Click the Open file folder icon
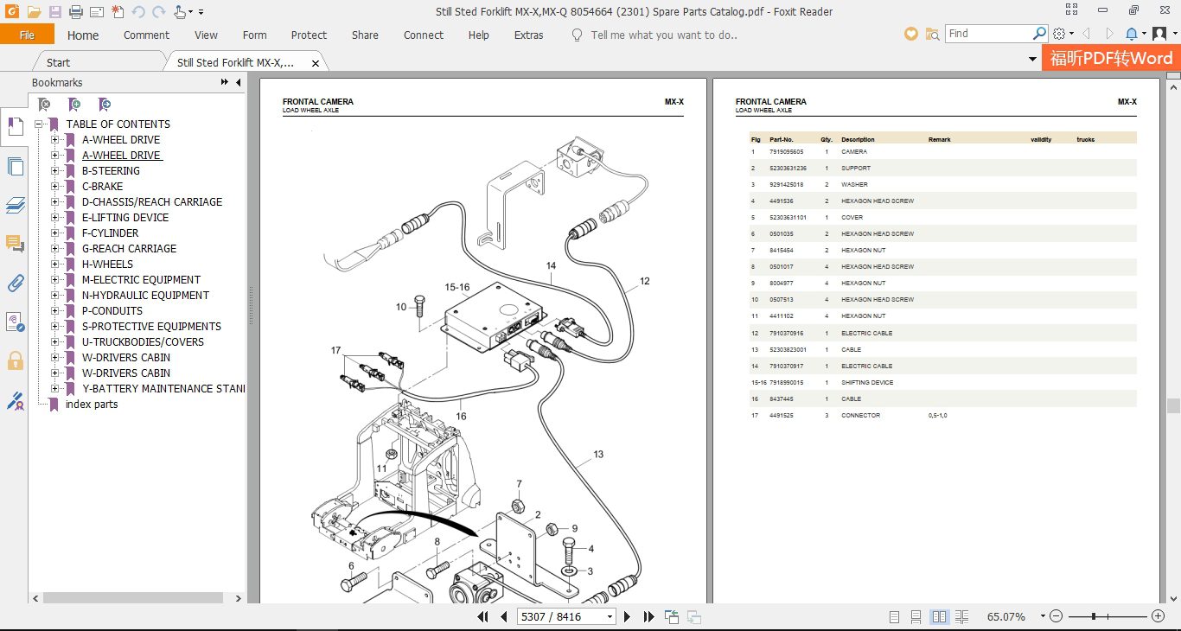The height and width of the screenshot is (631, 1181). pyautogui.click(x=34, y=12)
